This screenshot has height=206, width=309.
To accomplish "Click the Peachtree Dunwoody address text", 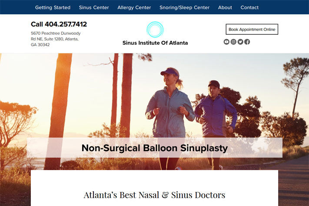I will tap(56, 39).
